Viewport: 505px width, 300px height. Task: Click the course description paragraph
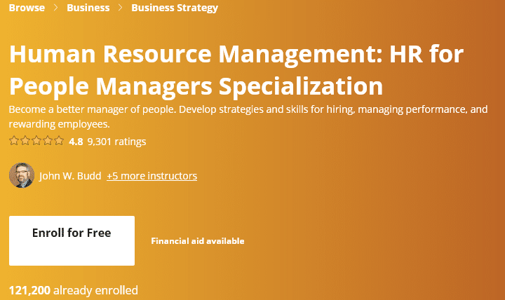point(248,116)
